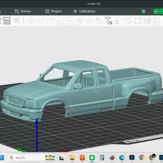Select the variable layer height stacked-lines icon
Viewport: 163px width, 163px height.
(17, 21)
